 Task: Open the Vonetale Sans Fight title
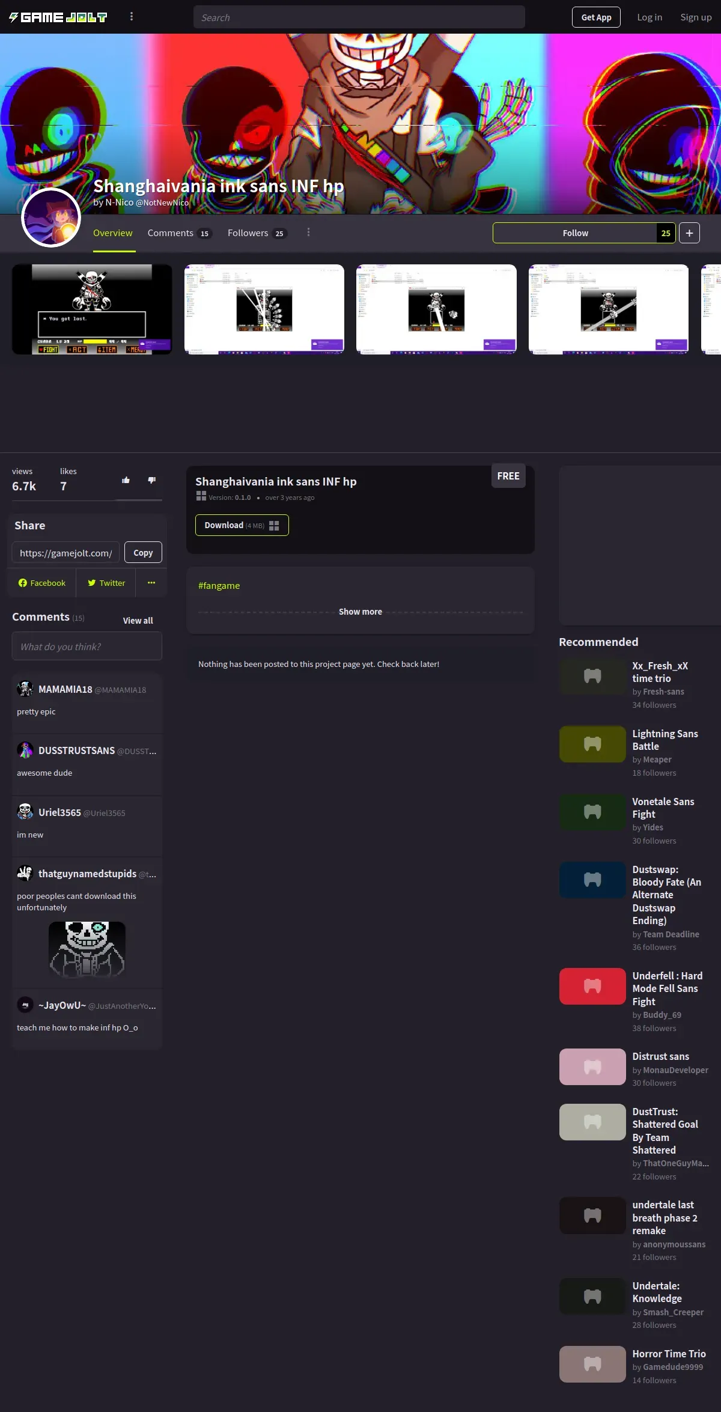[663, 808]
